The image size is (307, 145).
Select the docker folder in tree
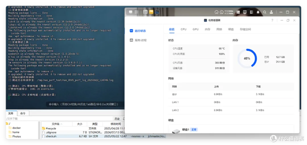(x=16, y=128)
